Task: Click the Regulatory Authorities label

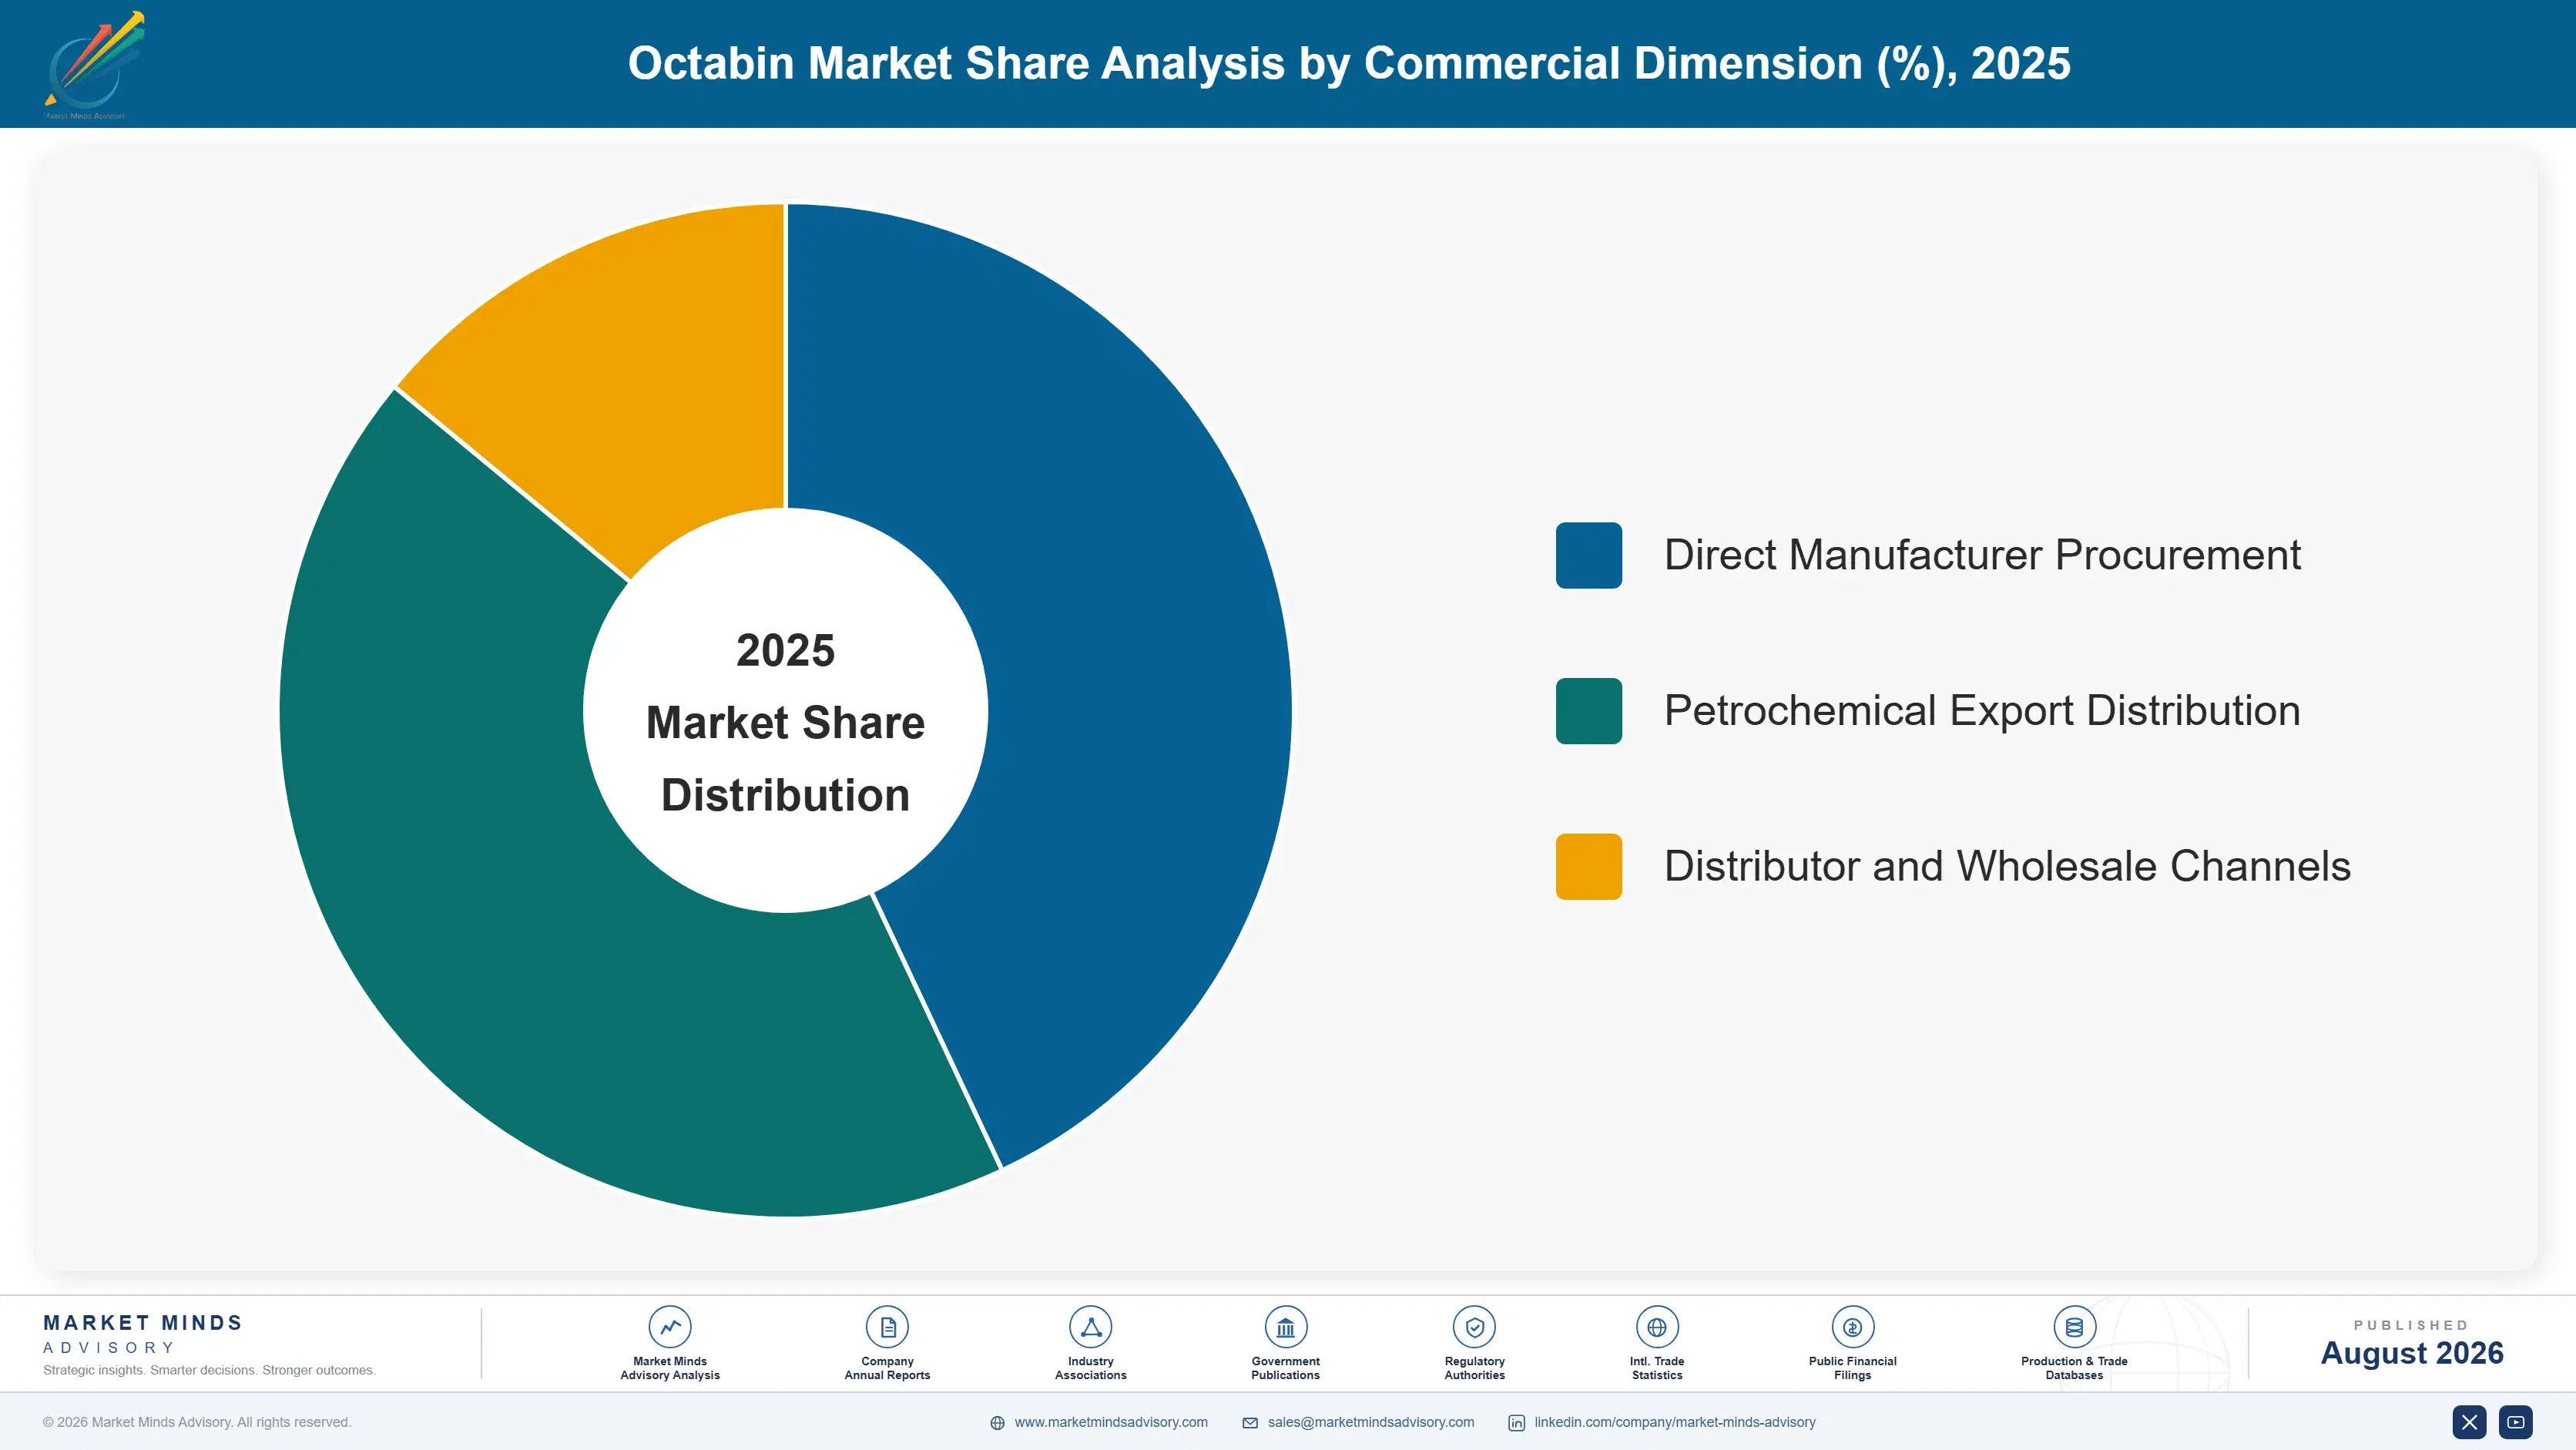Action: (x=1474, y=1368)
